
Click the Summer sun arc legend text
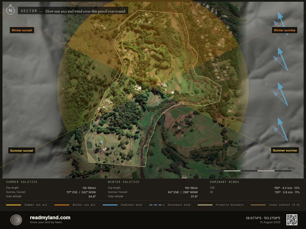(x=36, y=205)
